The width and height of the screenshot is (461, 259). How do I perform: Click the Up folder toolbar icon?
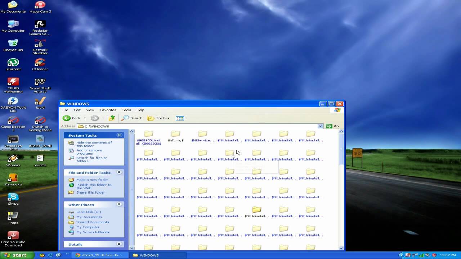pos(112,118)
